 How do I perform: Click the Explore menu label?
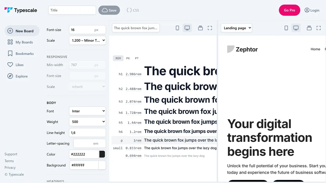click(22, 76)
